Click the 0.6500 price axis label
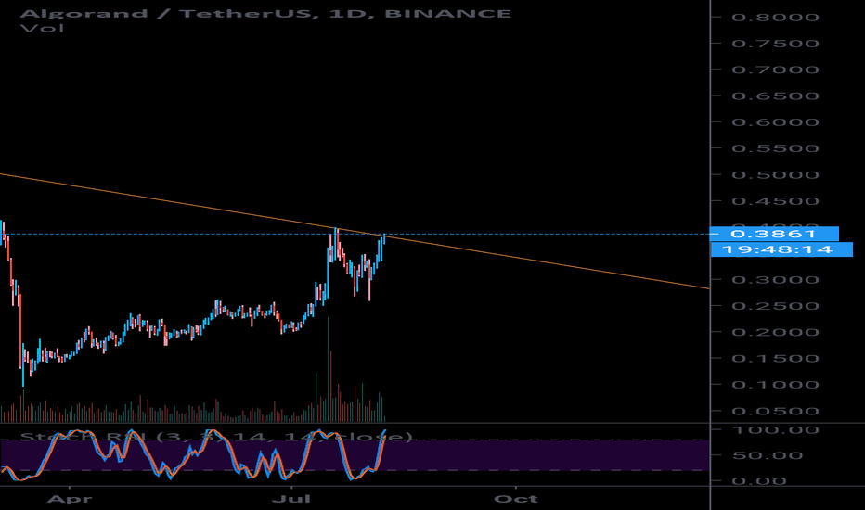This screenshot has width=865, height=510. tap(775, 96)
